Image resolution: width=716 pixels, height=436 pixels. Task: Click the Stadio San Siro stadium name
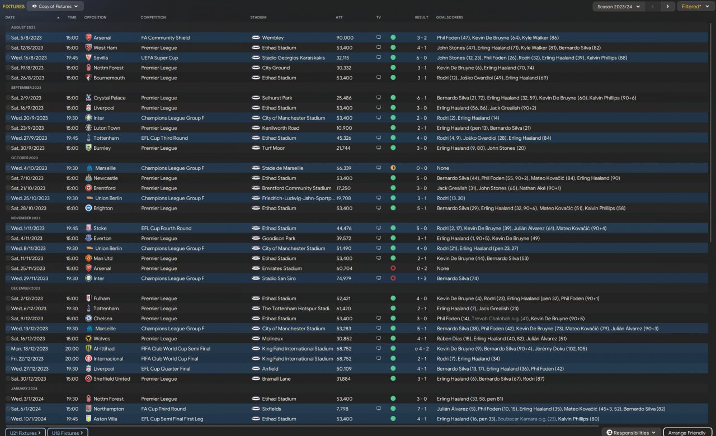280,278
